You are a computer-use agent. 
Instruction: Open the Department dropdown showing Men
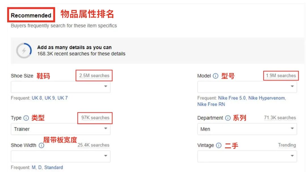[x=247, y=129]
